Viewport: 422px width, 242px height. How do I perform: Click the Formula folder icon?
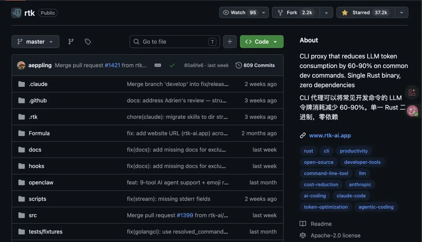21,134
